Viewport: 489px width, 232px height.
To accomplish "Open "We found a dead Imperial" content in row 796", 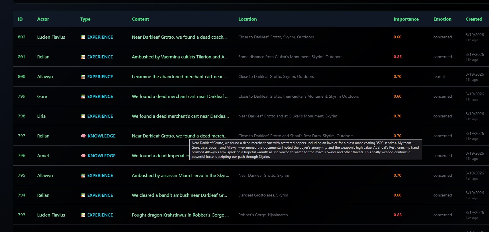I will click(160, 156).
